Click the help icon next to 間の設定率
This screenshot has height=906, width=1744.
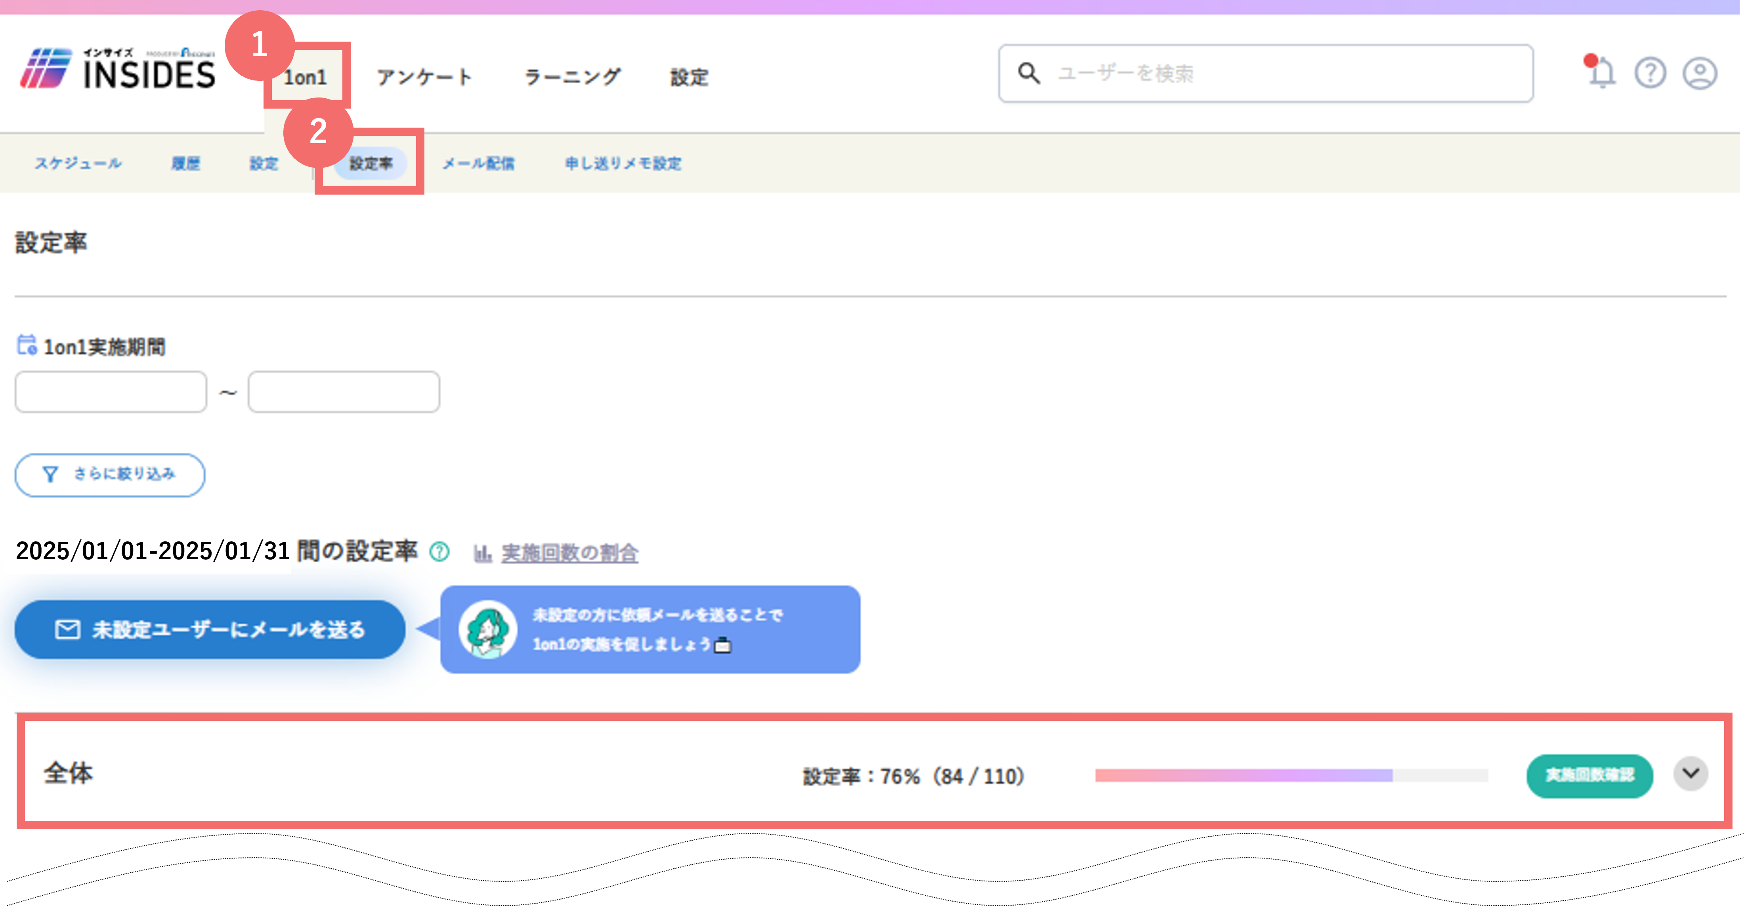439,552
